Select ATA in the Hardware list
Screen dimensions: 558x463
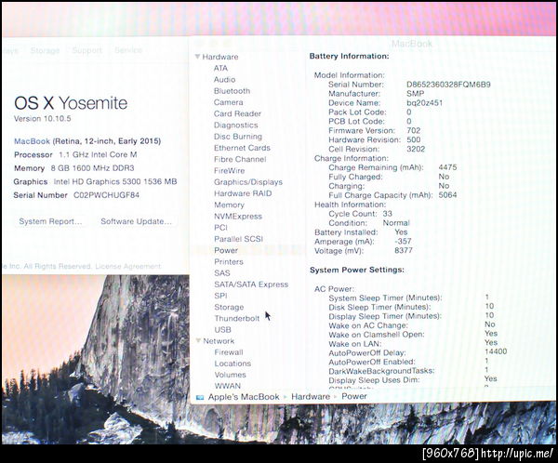coord(220,68)
